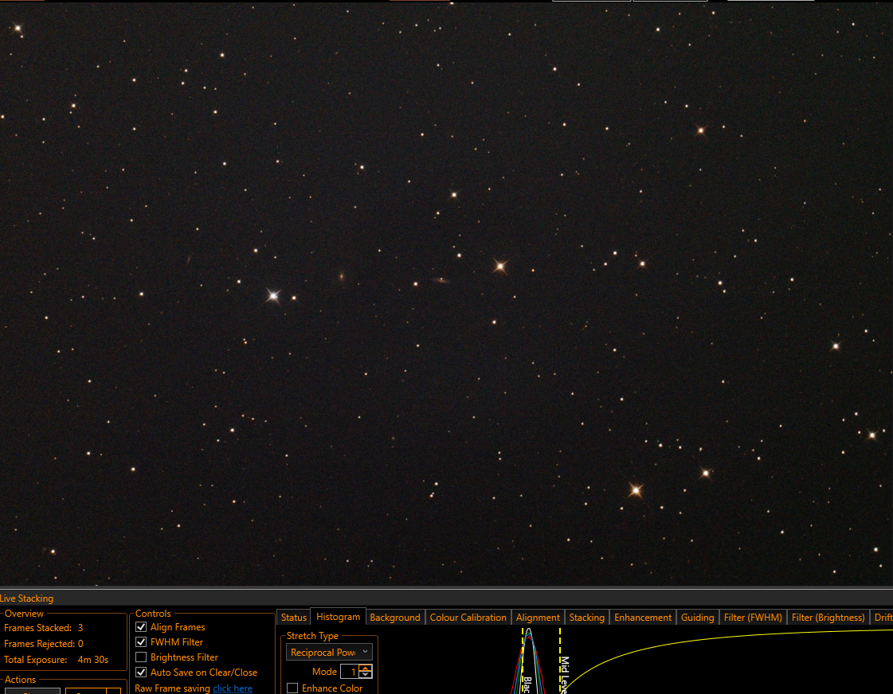Open the Stretch Type dropdown

point(329,652)
